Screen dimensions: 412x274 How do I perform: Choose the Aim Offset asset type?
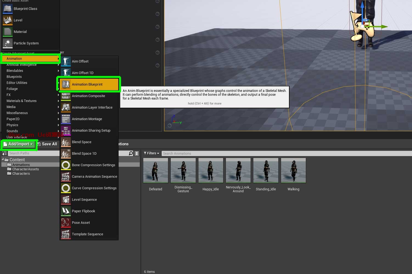tap(80, 61)
